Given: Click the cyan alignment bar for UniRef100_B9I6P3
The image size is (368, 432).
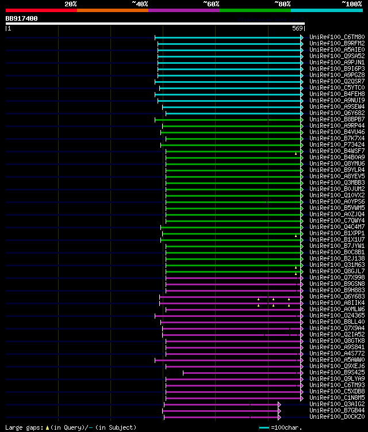Looking at the screenshot, I should click(x=231, y=69).
